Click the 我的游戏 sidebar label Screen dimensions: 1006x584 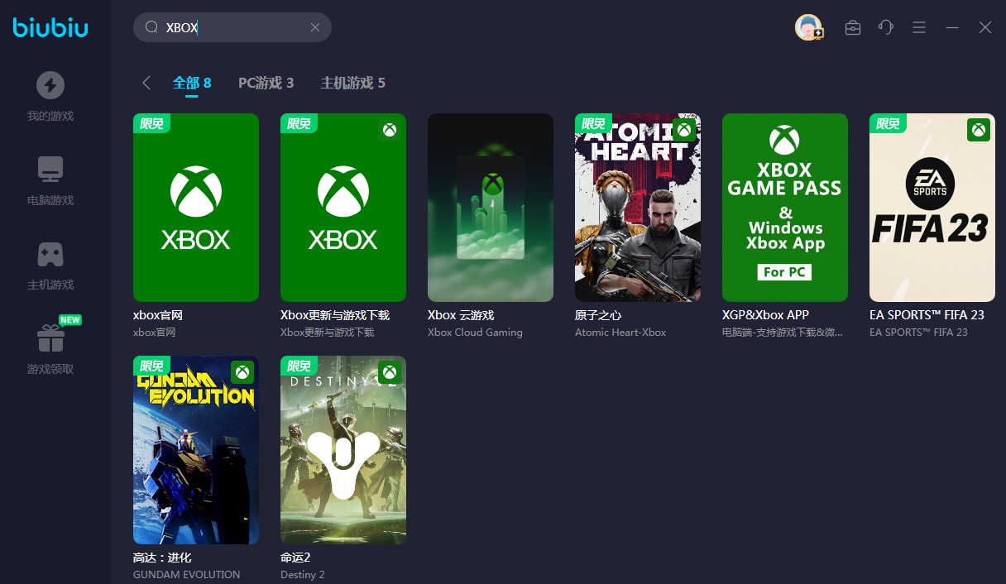(50, 117)
